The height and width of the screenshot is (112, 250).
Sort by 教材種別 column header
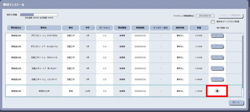click(122, 28)
